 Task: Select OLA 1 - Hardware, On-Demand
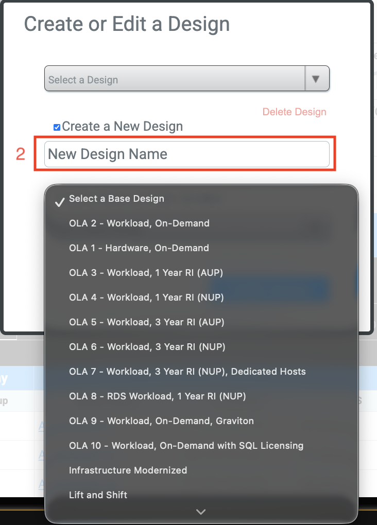pyautogui.click(x=139, y=248)
